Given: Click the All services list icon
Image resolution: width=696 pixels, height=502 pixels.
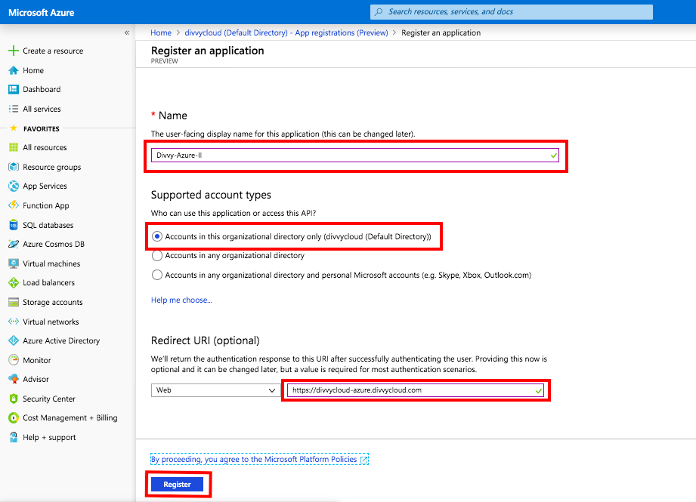Looking at the screenshot, I should 14,109.
